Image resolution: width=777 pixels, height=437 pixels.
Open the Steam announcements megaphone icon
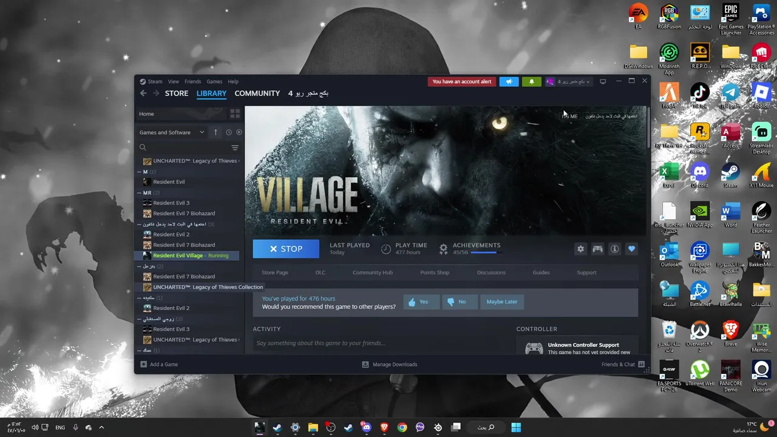click(x=509, y=81)
